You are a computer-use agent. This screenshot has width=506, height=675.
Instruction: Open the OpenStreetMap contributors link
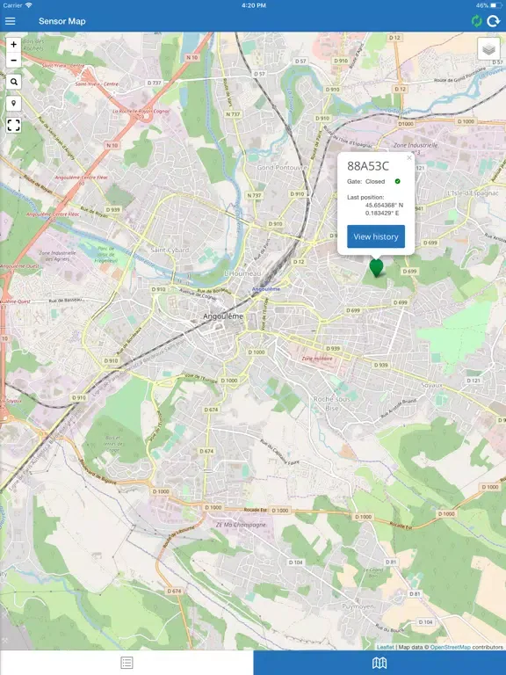(451, 647)
